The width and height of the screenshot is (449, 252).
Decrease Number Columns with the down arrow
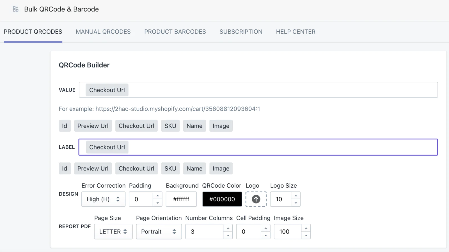[228, 235]
